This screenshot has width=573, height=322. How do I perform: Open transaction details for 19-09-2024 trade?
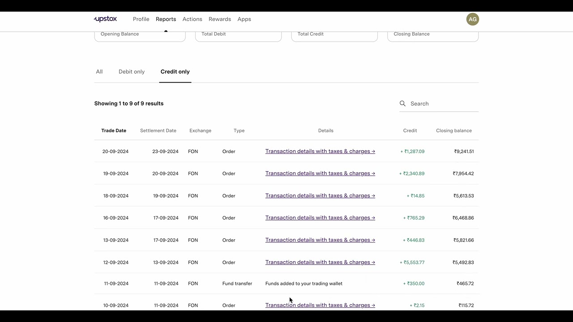tap(320, 174)
